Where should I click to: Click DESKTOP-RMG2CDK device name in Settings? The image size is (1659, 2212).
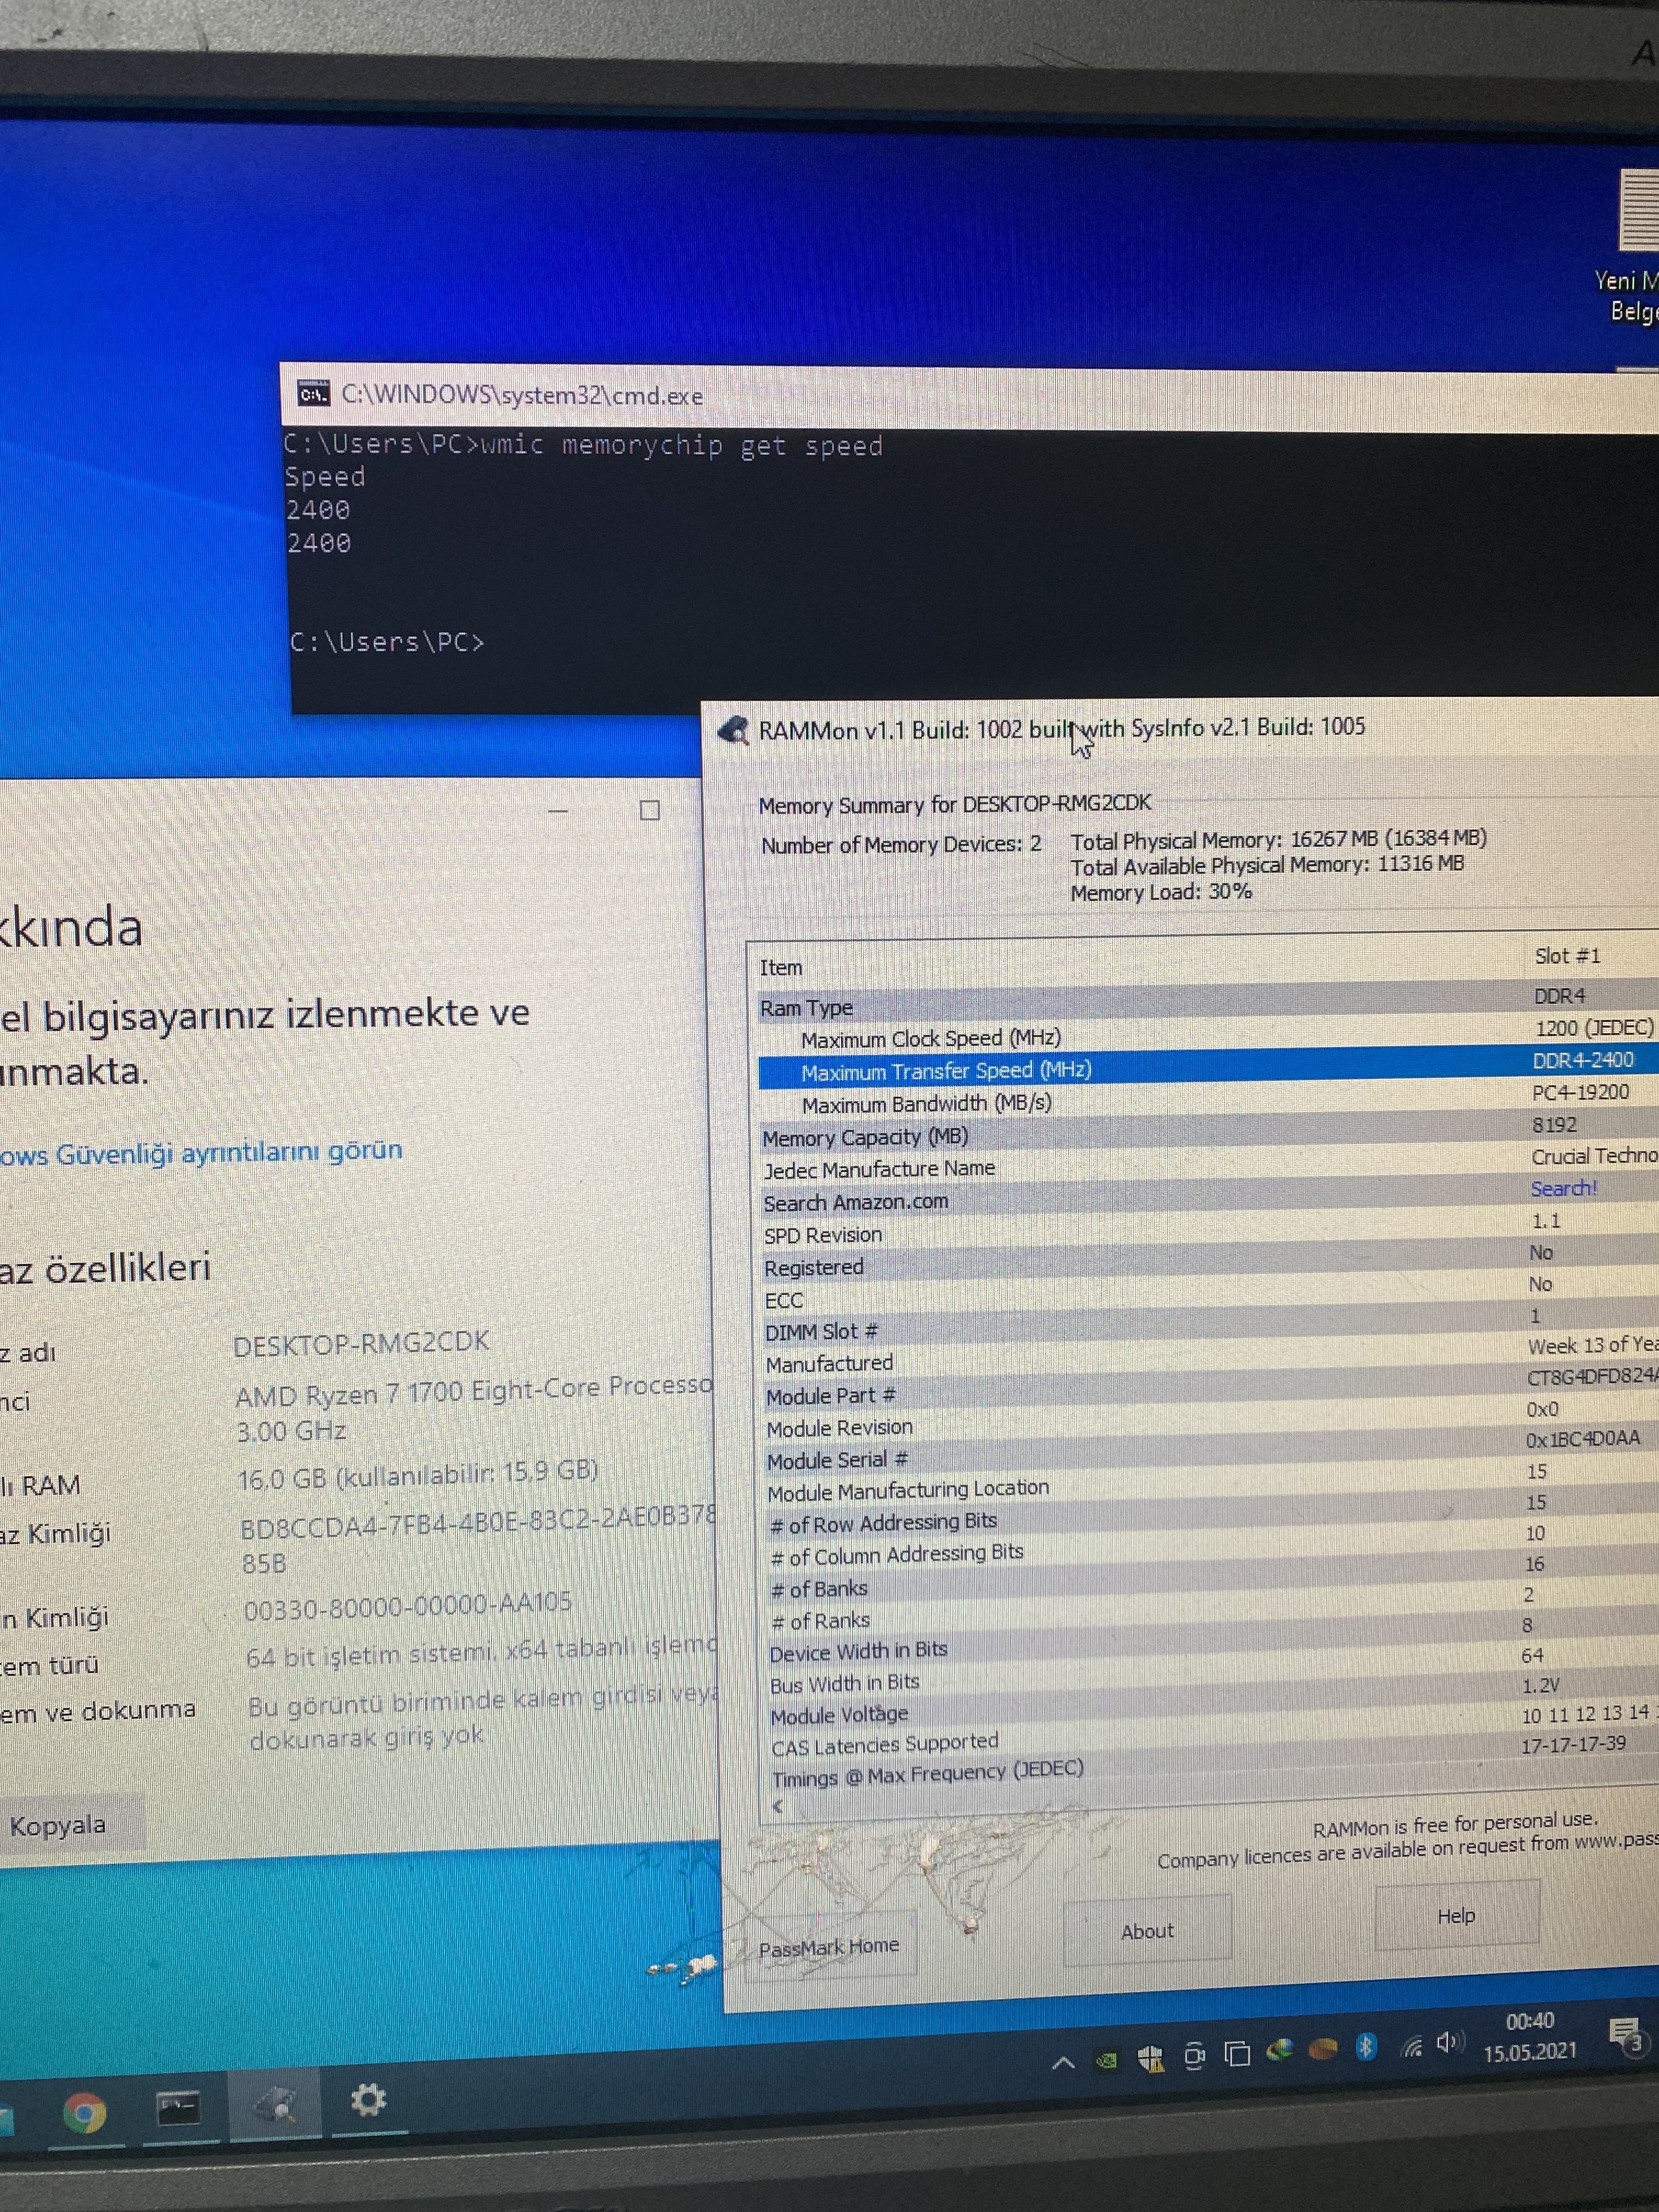pyautogui.click(x=361, y=1343)
